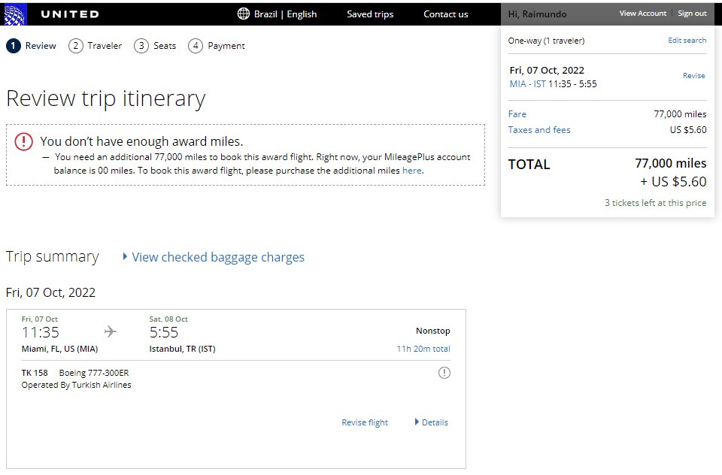
Task: Click 'Istanbul, TR (IST)' destination text
Action: coord(182,349)
